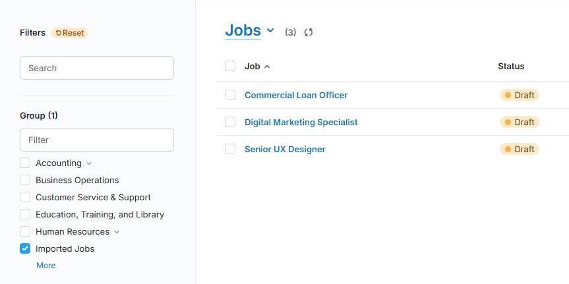Open the Commercial Loan Officer job
This screenshot has width=569, height=284.
[296, 95]
